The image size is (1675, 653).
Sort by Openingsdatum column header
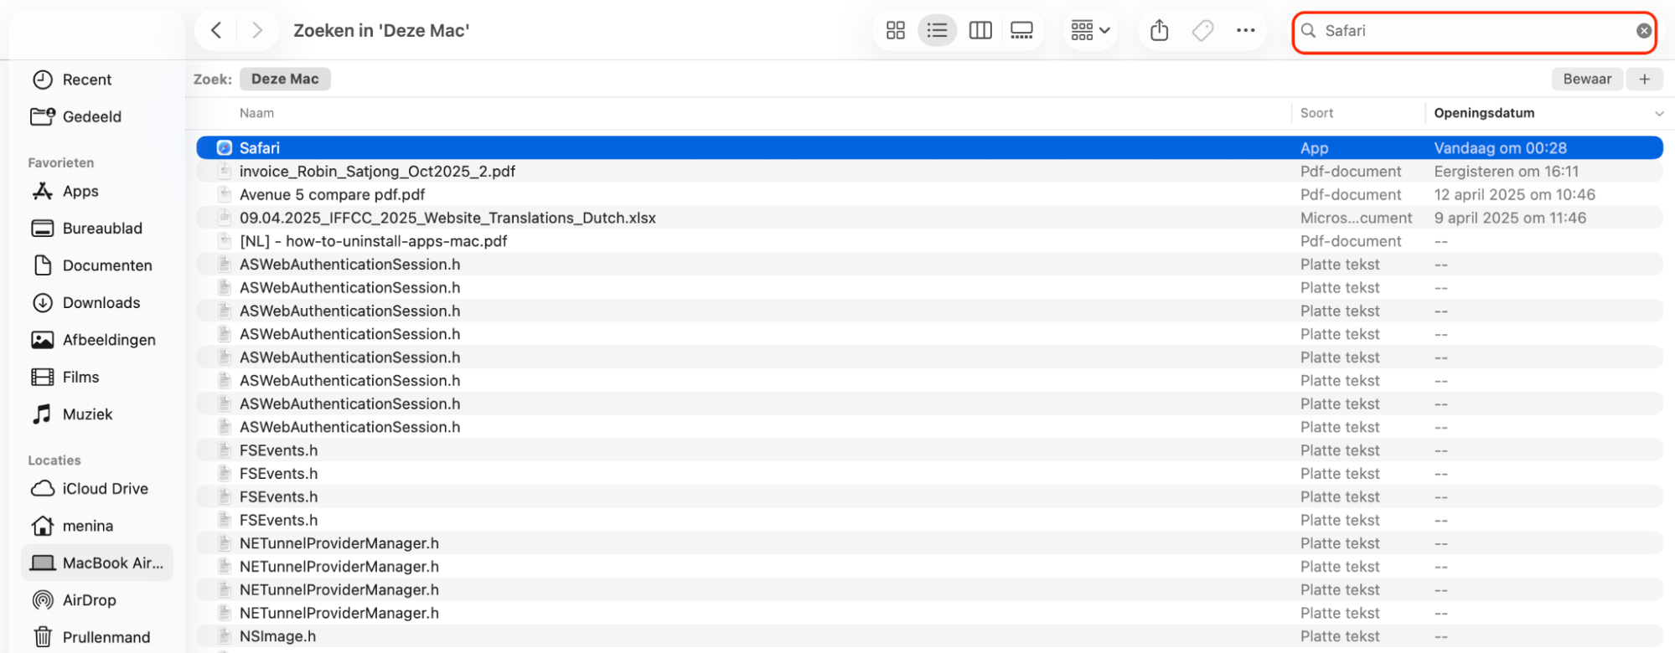coord(1484,113)
